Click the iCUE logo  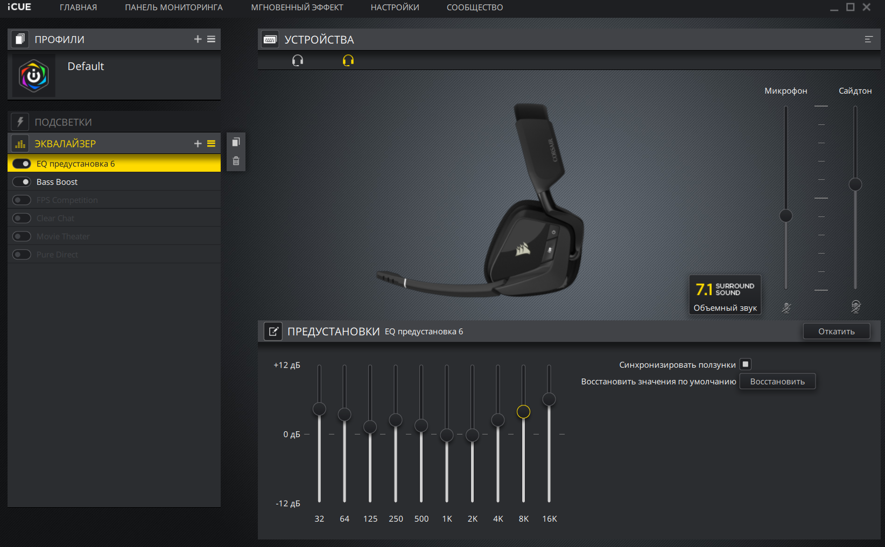(19, 7)
